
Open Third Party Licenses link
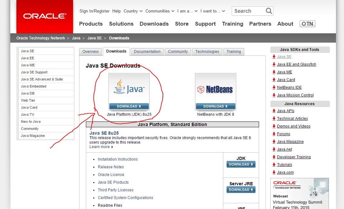[116, 190]
